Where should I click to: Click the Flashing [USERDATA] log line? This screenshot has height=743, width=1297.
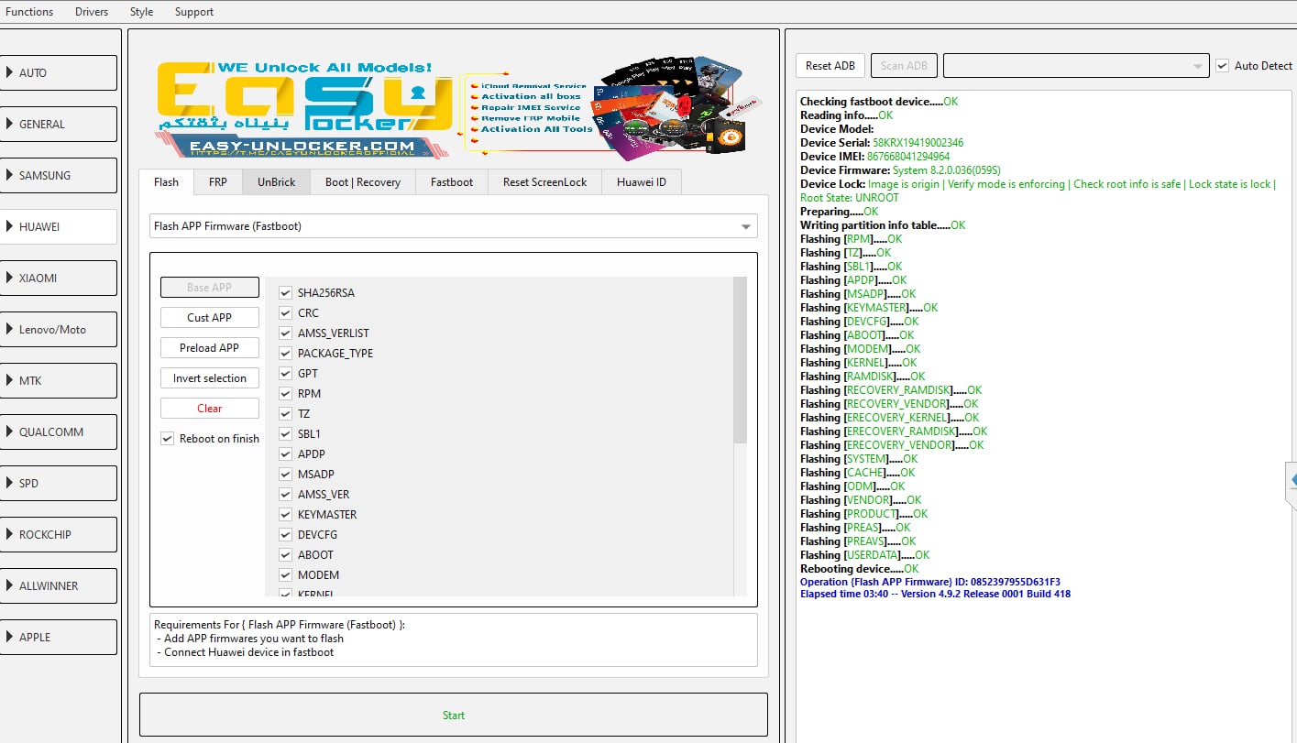click(864, 555)
